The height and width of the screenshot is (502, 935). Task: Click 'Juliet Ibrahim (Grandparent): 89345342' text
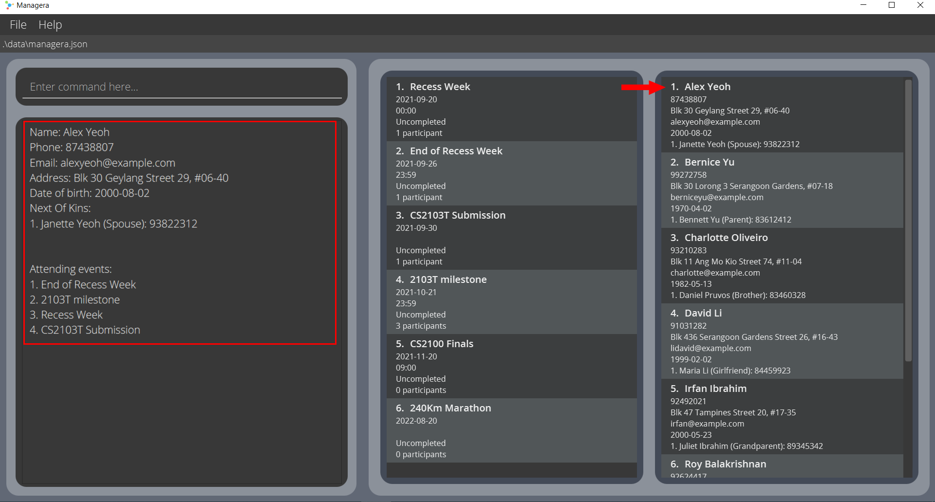[751, 446]
